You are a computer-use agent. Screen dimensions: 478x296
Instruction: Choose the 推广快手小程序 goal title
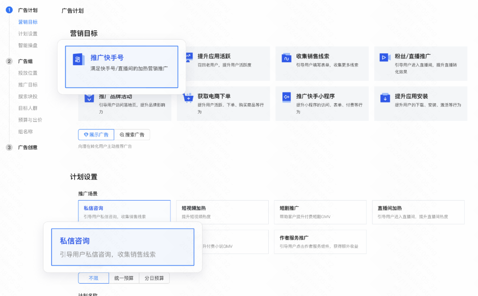316,96
